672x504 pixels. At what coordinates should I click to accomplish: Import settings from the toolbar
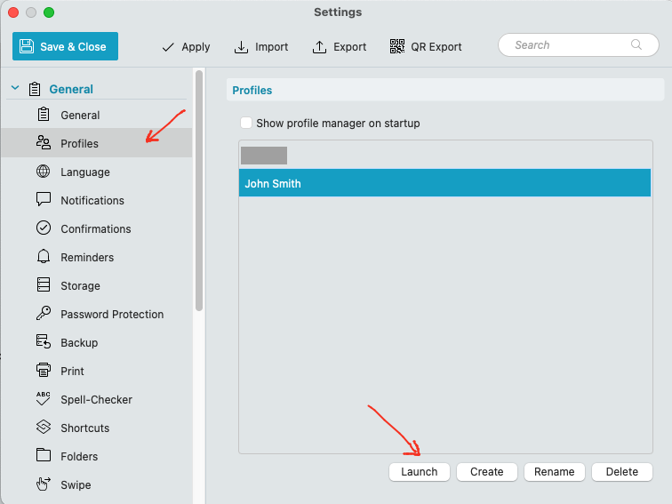coord(261,47)
